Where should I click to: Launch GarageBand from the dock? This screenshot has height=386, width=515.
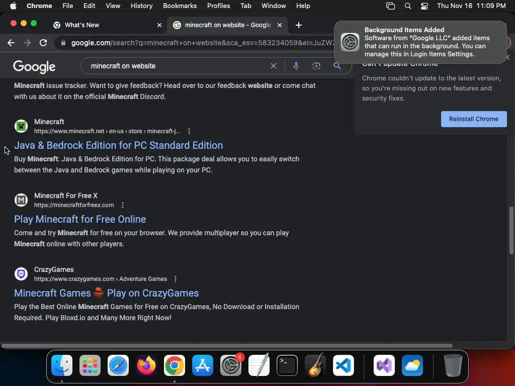315,365
